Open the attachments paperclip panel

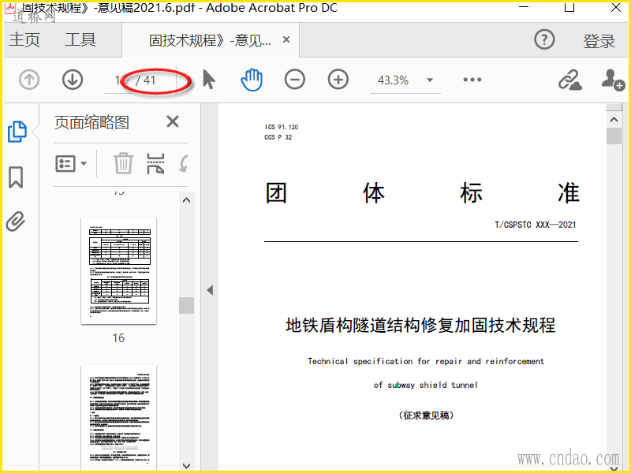(x=16, y=222)
